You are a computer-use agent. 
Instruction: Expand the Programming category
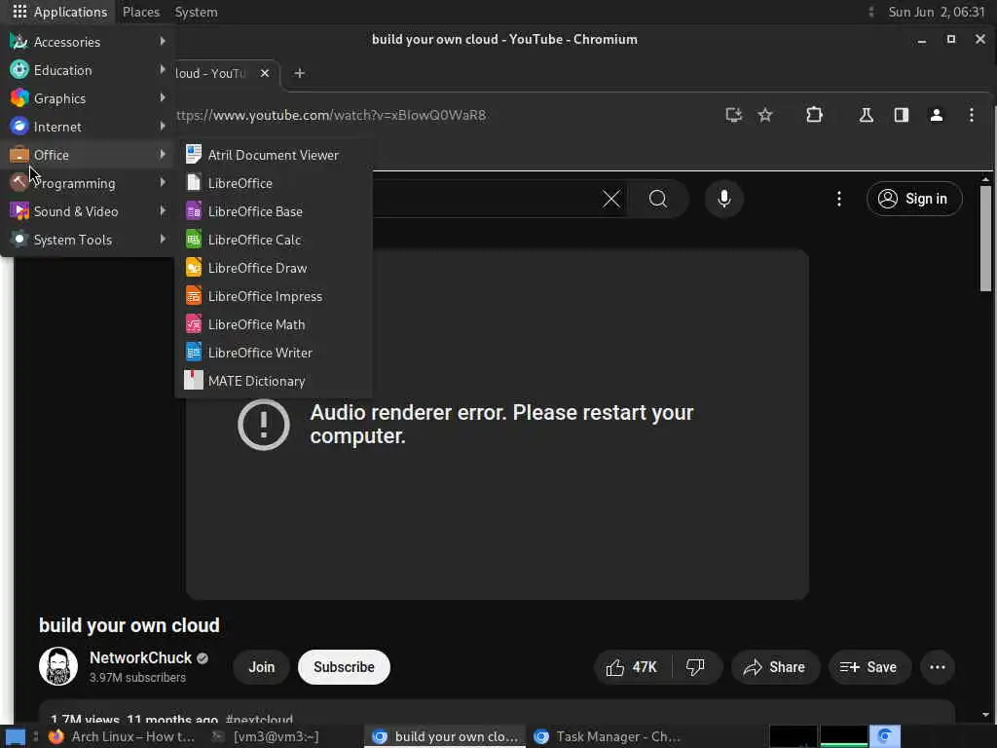88,183
